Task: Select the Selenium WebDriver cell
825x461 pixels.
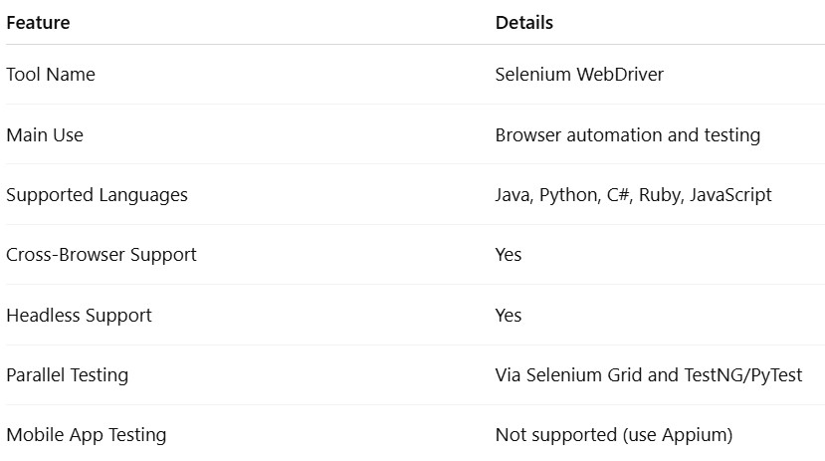Action: click(579, 75)
